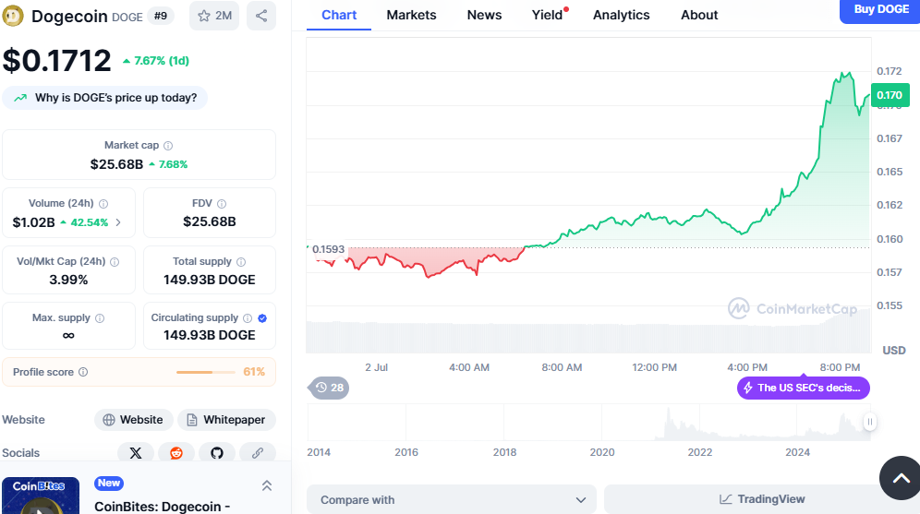
Task: Open Why is DOGE's price up today
Action: click(x=105, y=98)
